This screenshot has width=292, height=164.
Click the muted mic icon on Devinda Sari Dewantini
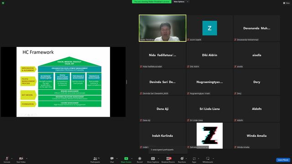(x=141, y=93)
